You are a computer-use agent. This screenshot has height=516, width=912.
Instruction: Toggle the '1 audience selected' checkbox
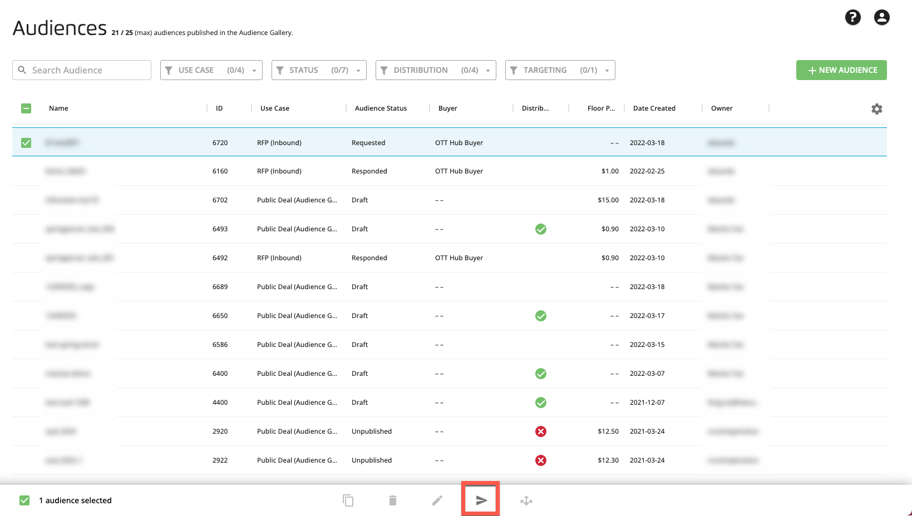click(24, 500)
